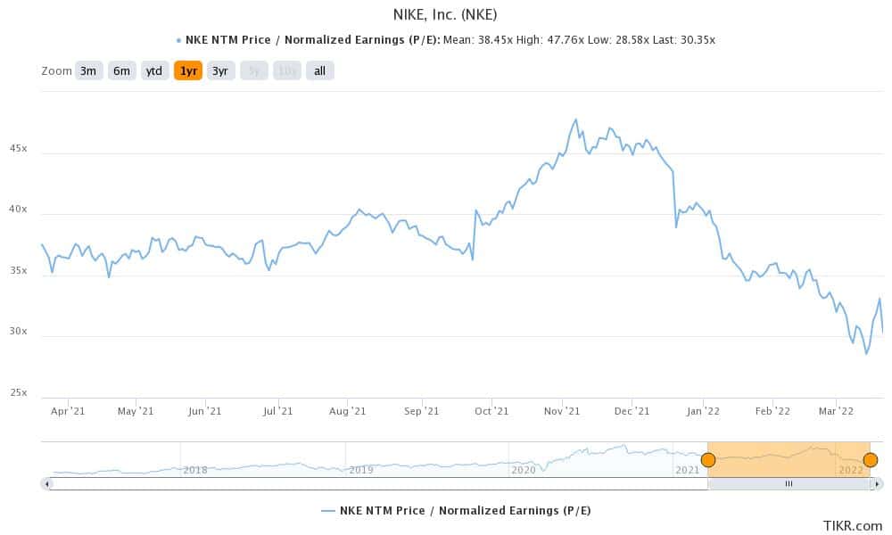
Task: Switch chart zoom to 3yr
Action: 220,71
